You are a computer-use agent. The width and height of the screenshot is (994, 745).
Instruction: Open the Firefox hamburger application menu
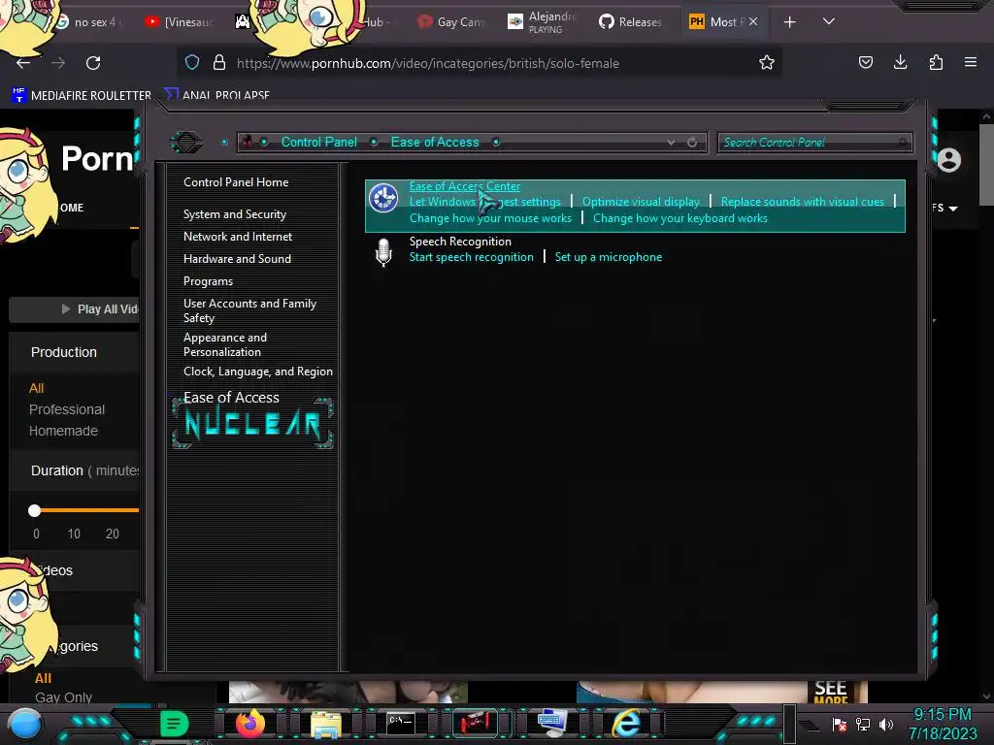[971, 62]
